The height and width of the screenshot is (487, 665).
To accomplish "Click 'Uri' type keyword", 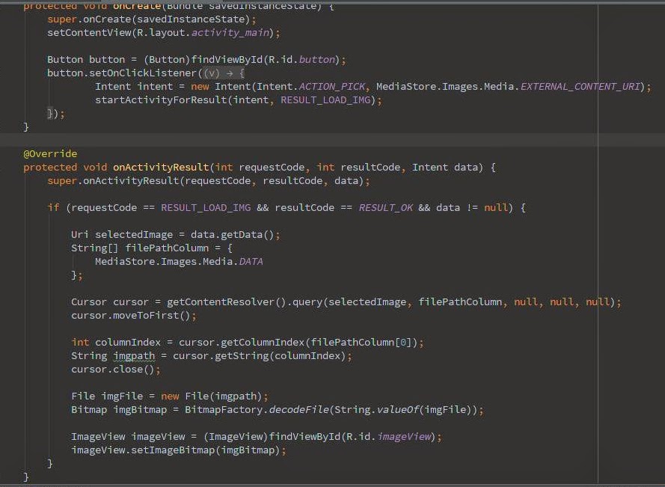I will pyautogui.click(x=80, y=235).
